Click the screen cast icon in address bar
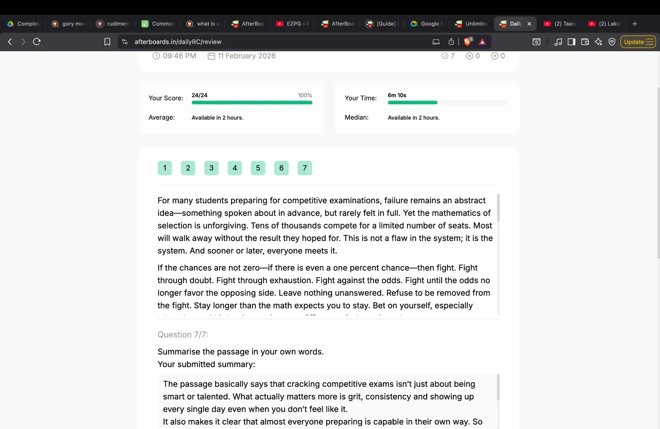 click(436, 42)
